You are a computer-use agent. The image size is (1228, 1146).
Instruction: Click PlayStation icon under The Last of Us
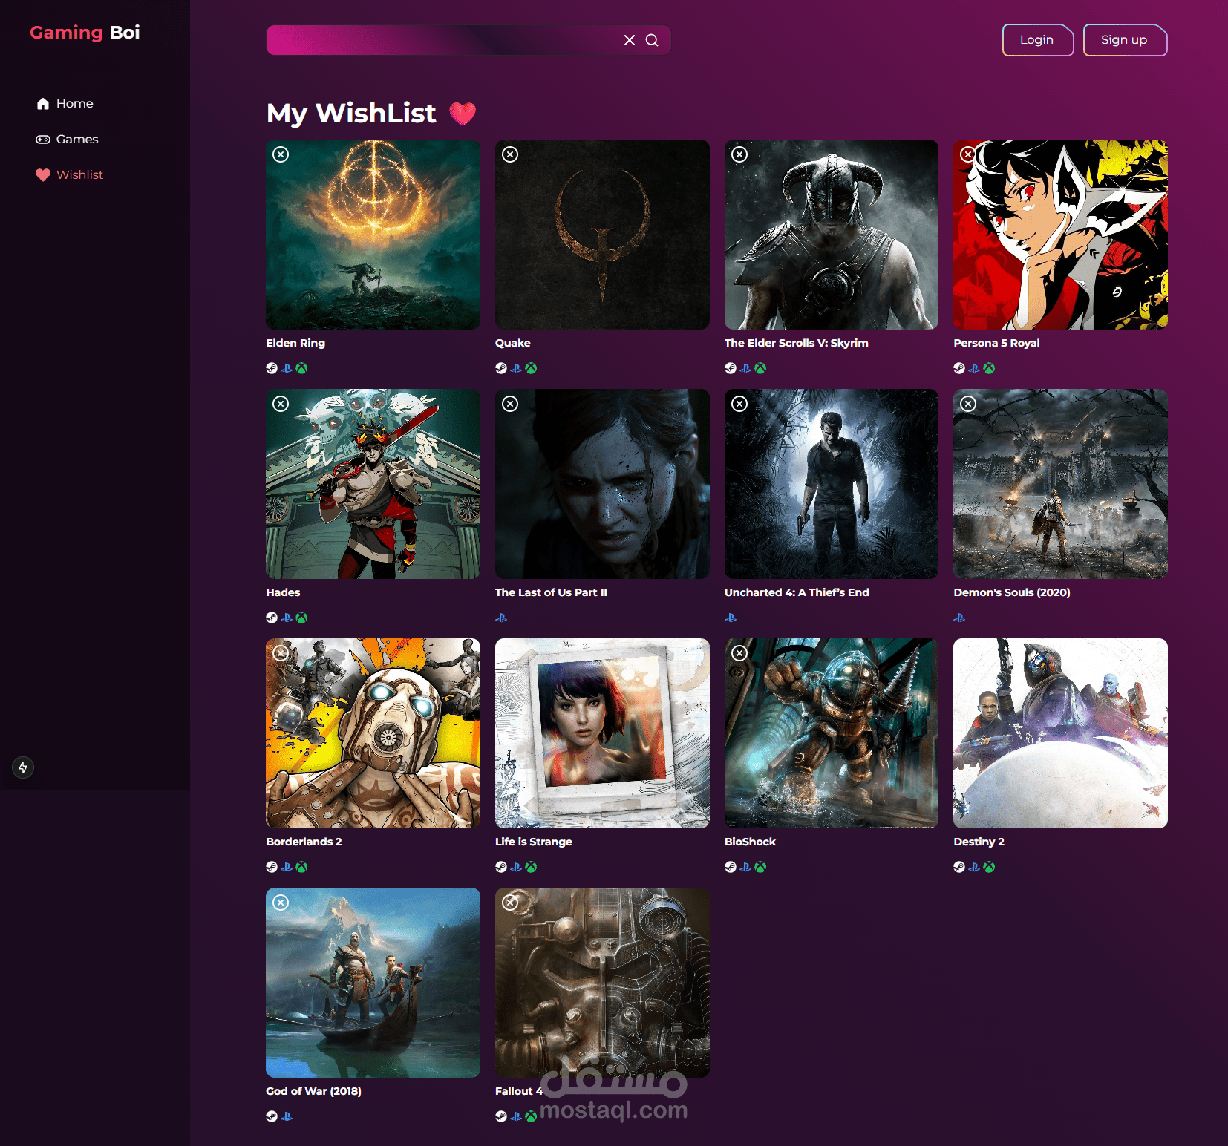click(501, 618)
